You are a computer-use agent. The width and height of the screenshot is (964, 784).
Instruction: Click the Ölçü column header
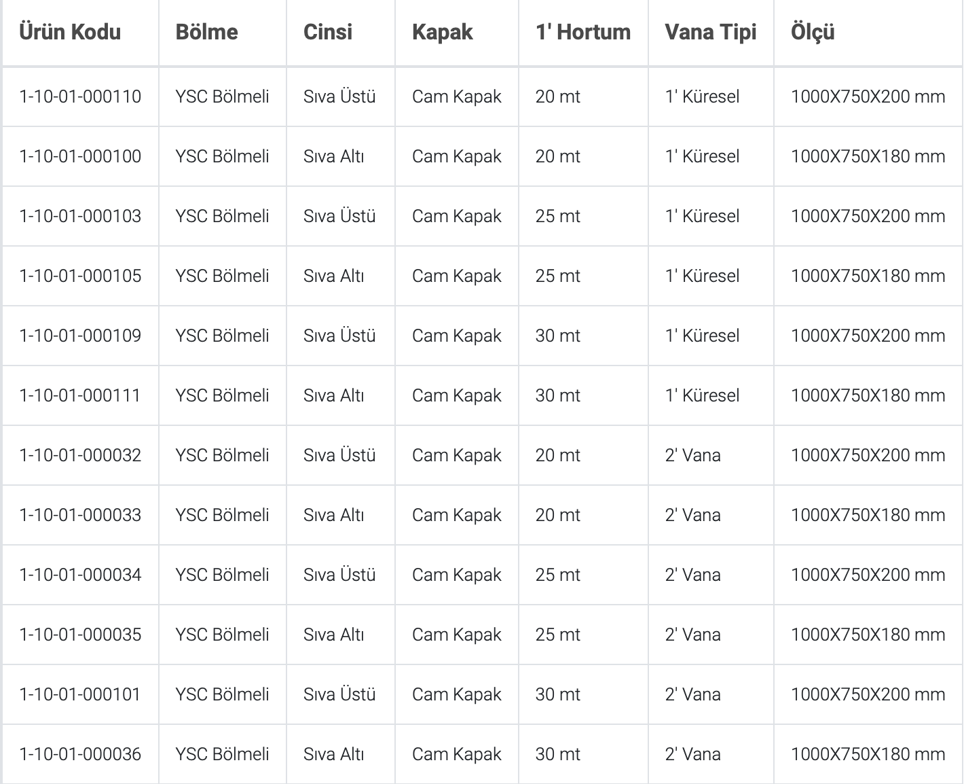813,32
